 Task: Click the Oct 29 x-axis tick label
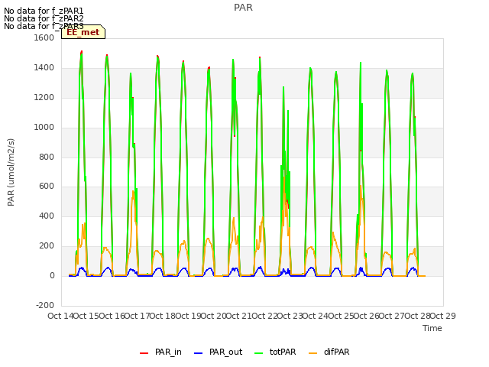click(443, 316)
